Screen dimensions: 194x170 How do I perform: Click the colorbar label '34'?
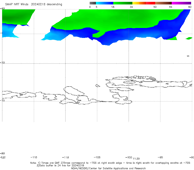[131, 7]
